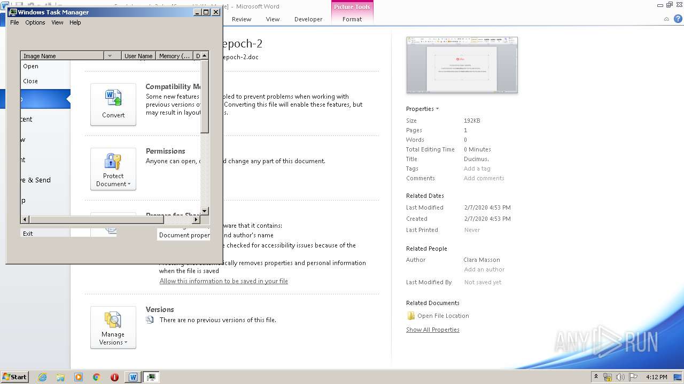Open File Location folder icon link

tap(438, 316)
